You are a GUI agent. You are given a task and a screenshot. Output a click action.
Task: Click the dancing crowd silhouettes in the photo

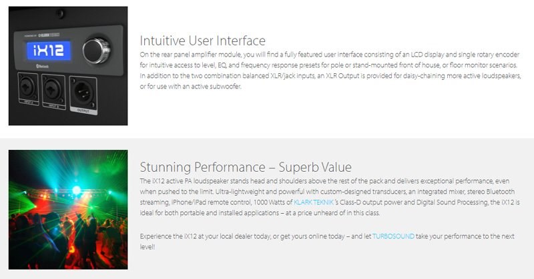(x=68, y=240)
